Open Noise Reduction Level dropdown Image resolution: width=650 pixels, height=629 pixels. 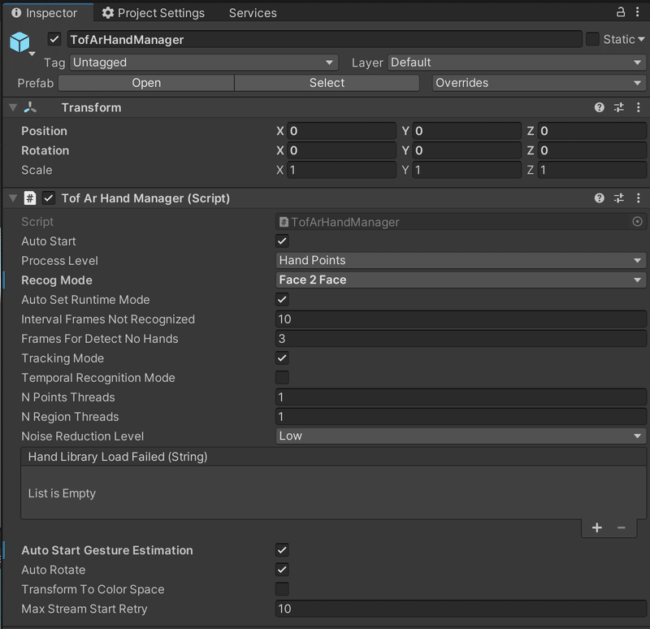tap(461, 436)
